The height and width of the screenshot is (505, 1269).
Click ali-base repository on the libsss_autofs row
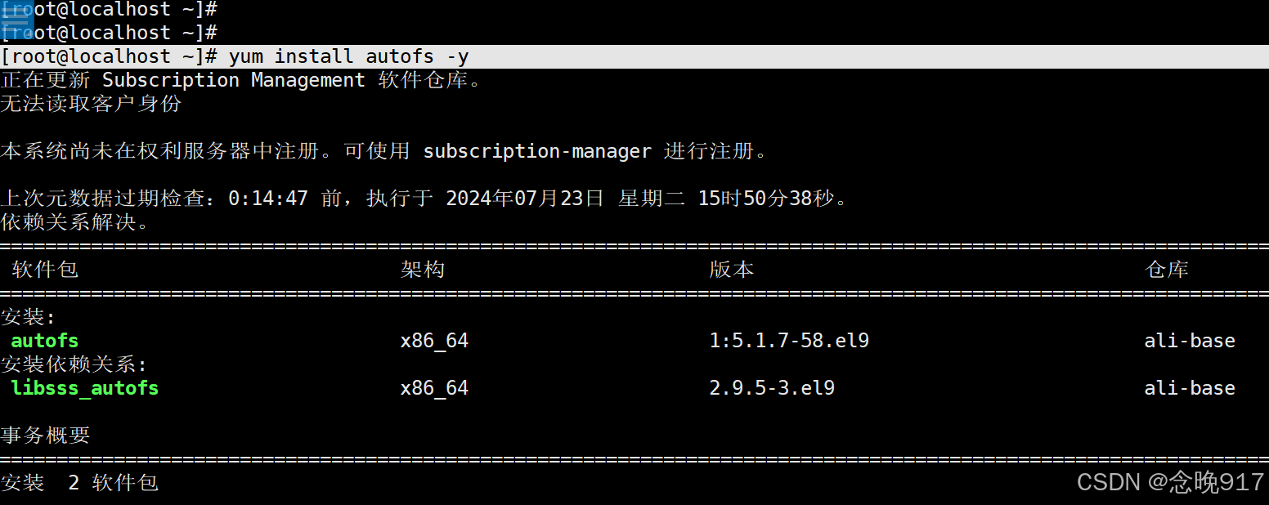click(1189, 388)
